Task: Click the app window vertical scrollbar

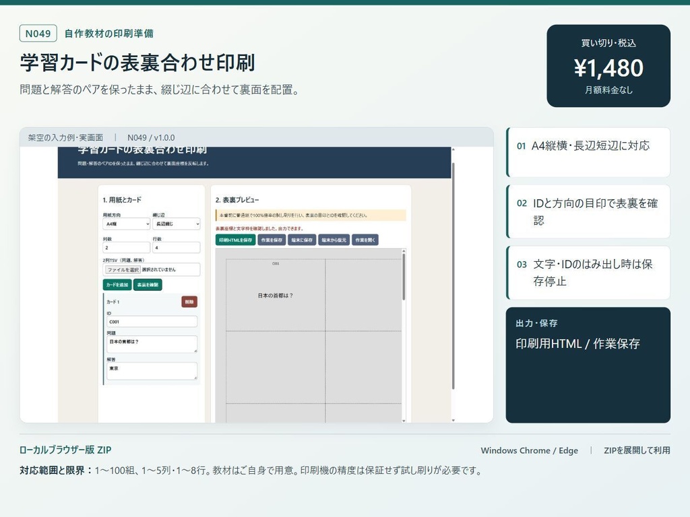Action: [453, 276]
